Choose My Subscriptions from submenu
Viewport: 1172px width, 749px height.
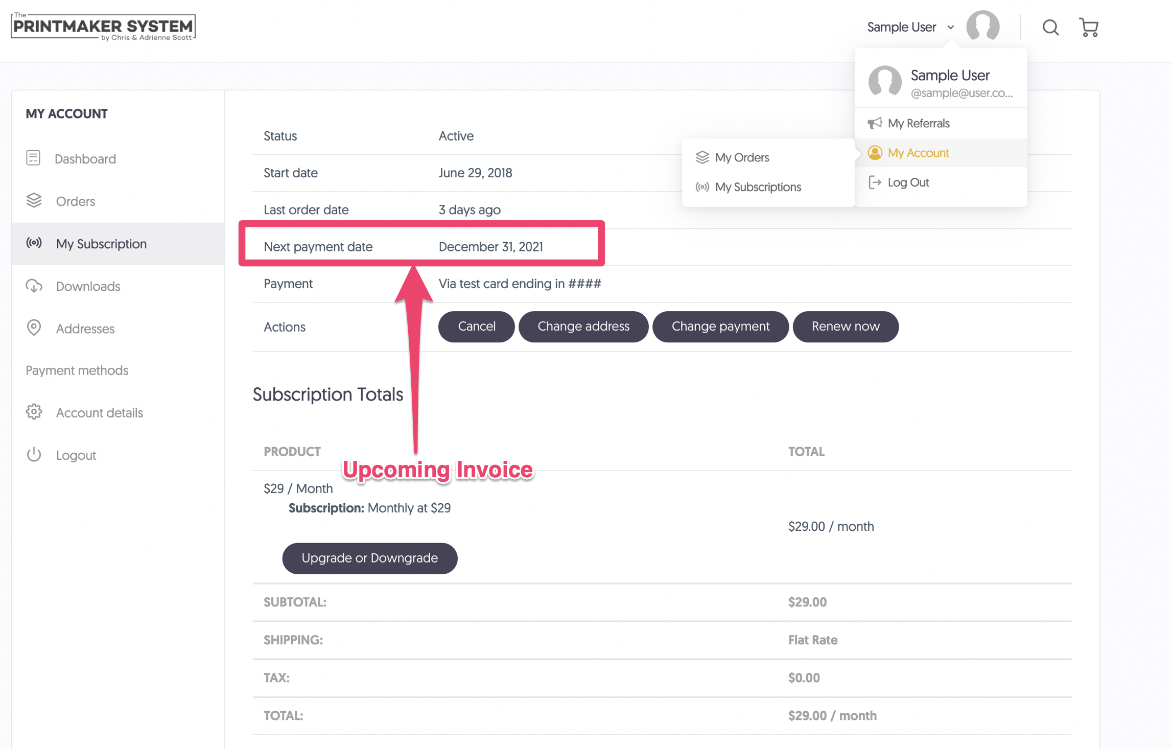point(757,187)
